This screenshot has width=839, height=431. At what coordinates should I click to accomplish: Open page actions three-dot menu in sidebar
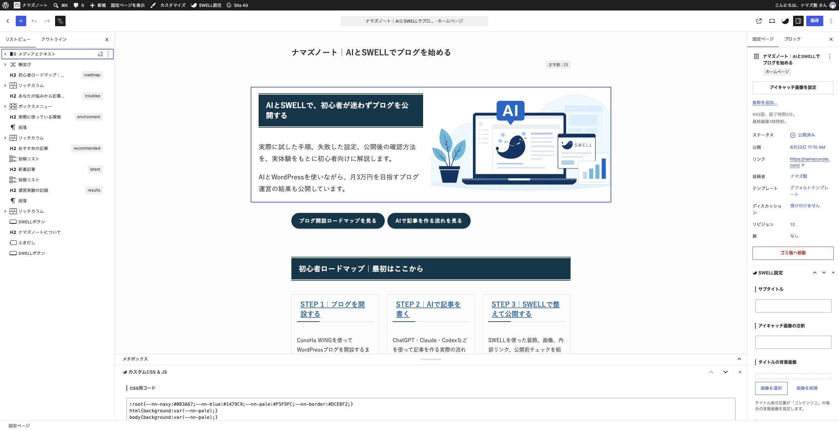pyautogui.click(x=830, y=56)
